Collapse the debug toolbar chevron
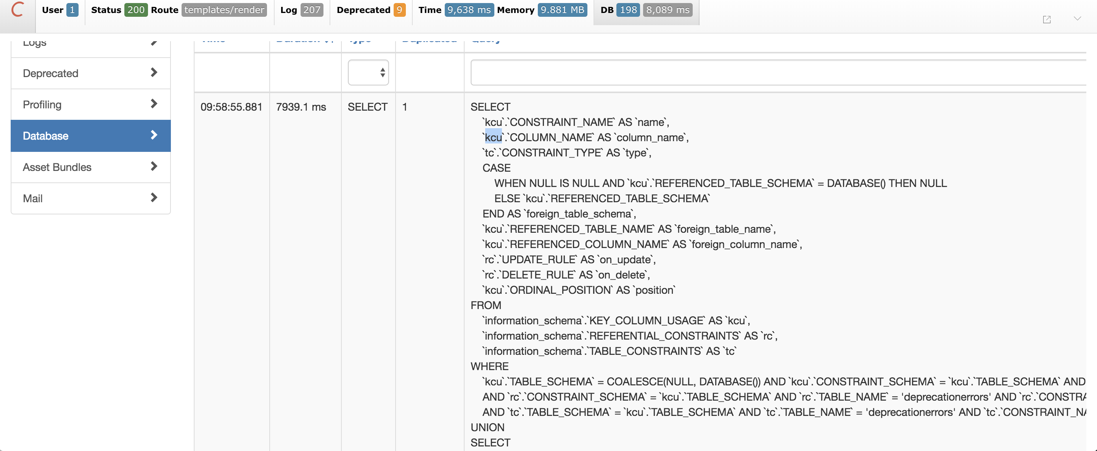Viewport: 1097px width, 451px height. pos(1077,19)
